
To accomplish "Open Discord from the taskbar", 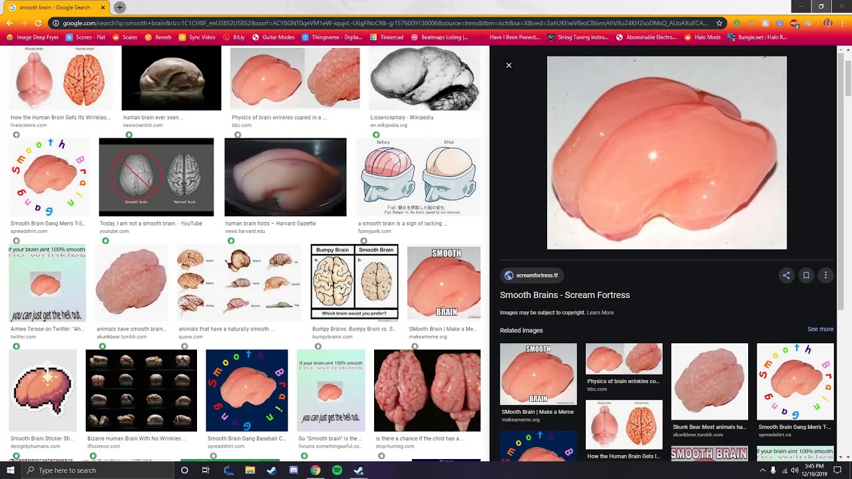I will click(x=294, y=470).
